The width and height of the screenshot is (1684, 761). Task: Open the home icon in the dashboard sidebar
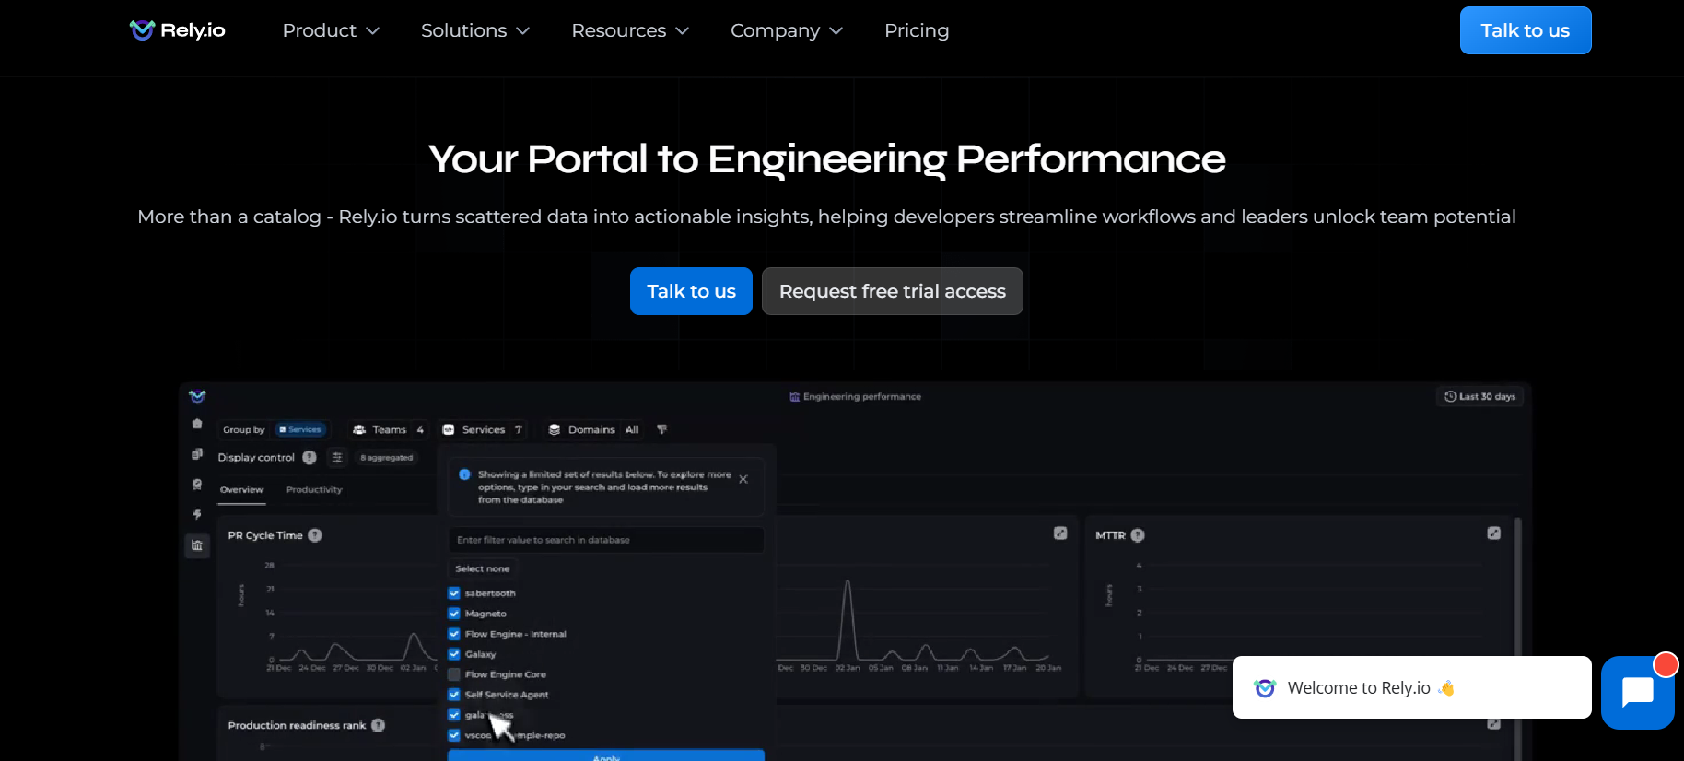point(196,424)
